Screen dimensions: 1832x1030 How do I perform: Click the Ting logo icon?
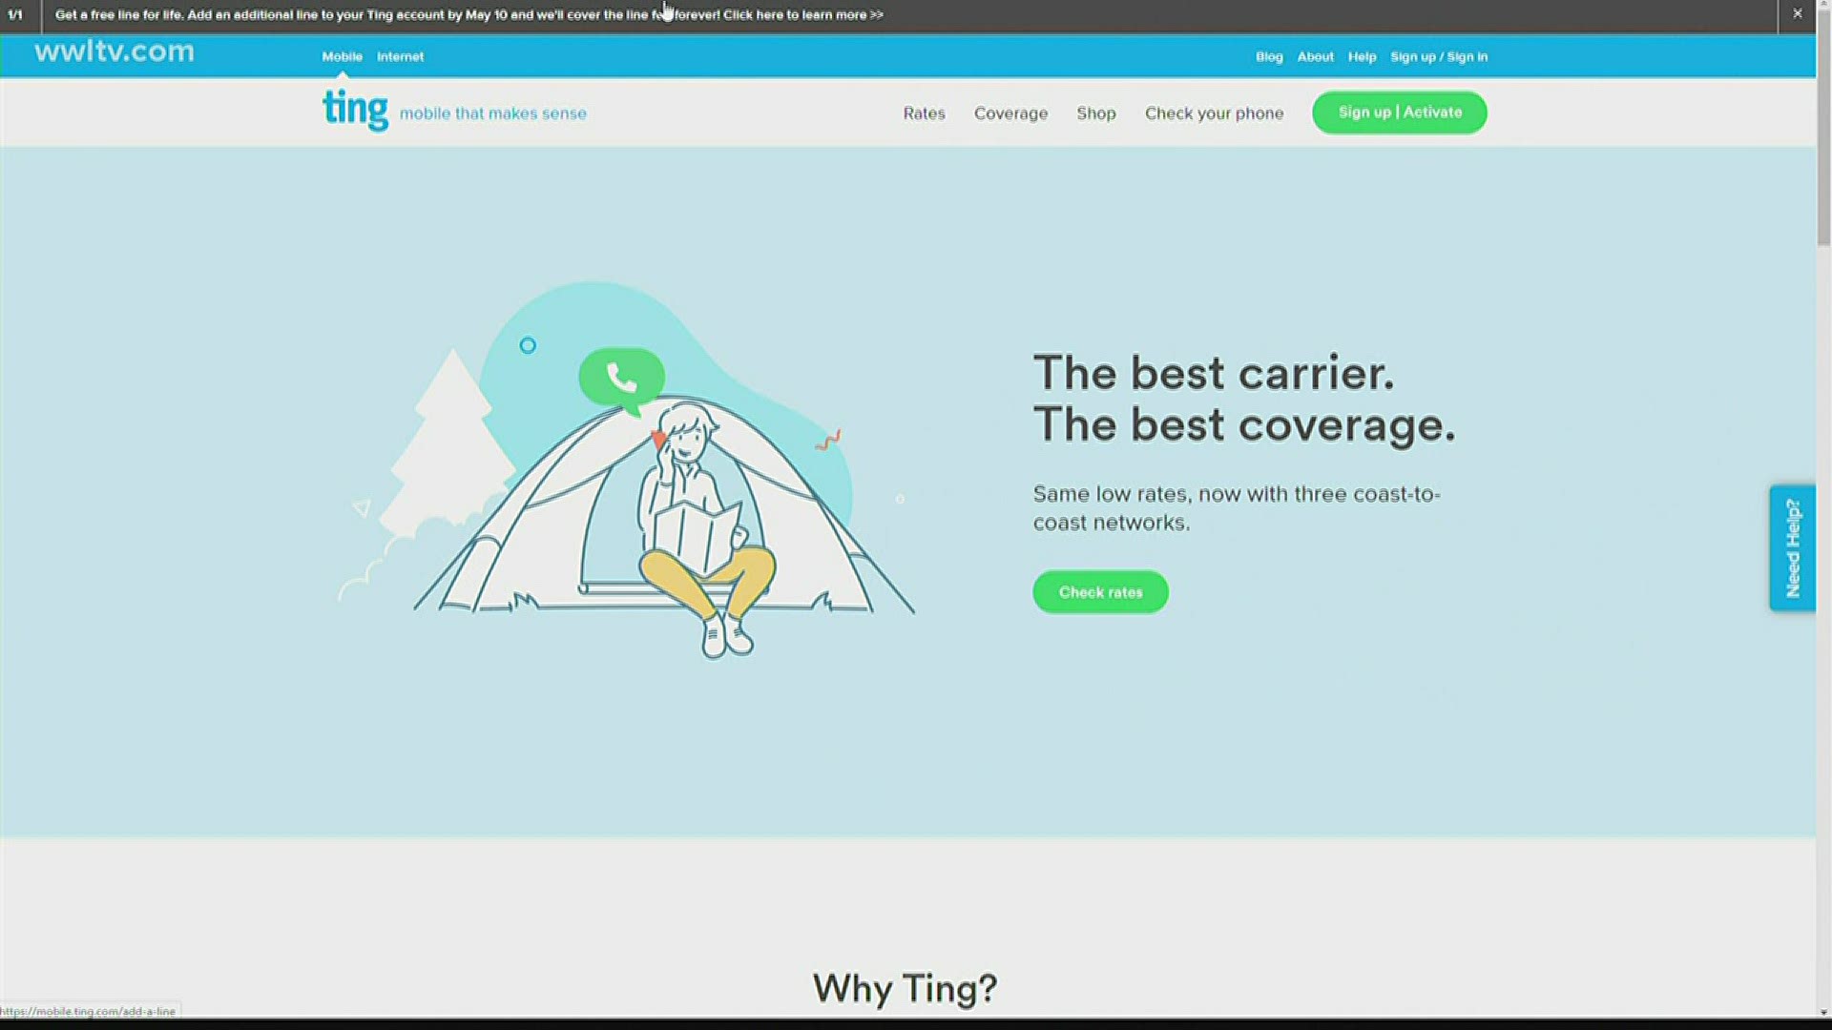point(355,110)
